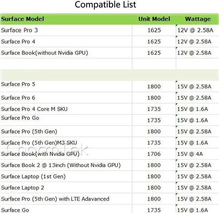Screen dimensions: 219x213
Task: Click unit model 1800 for Surface Pro 5
Action: 154,87
